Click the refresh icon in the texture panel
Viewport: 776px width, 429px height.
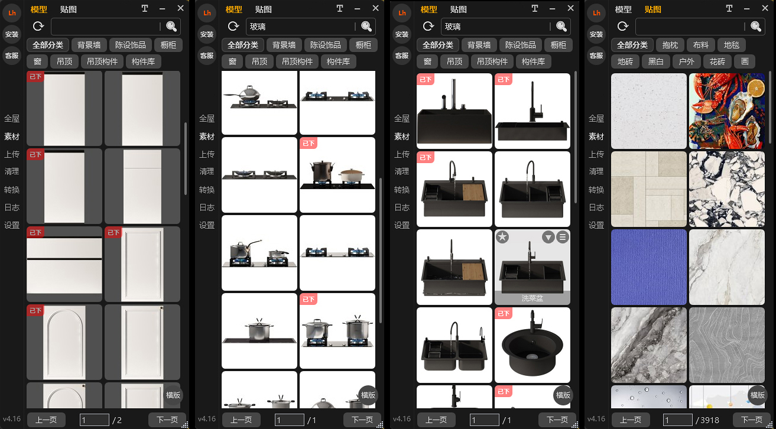point(623,27)
